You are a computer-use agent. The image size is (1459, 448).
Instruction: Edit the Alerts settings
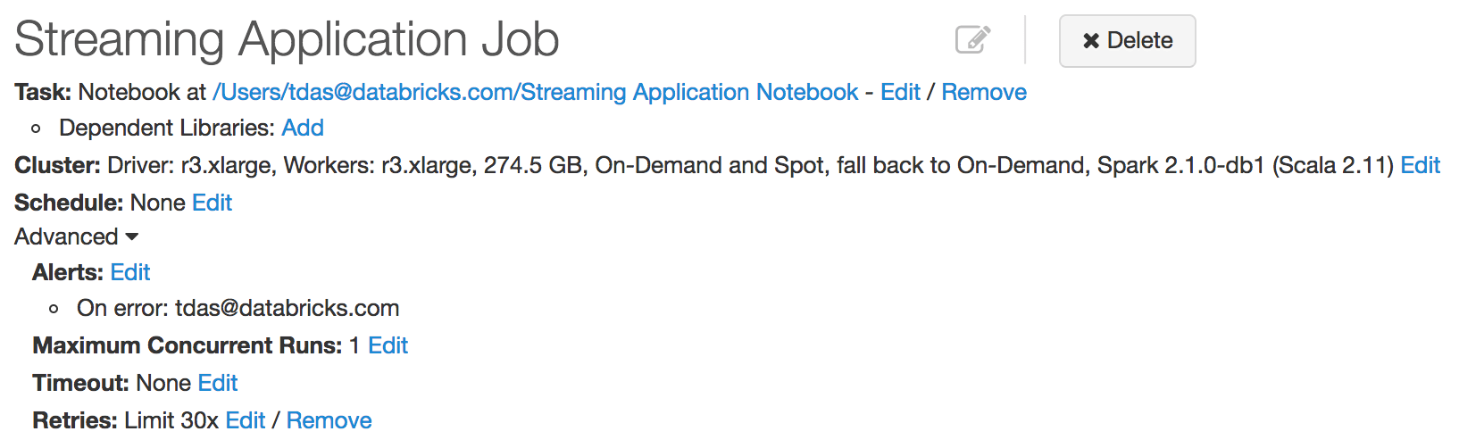pos(130,272)
